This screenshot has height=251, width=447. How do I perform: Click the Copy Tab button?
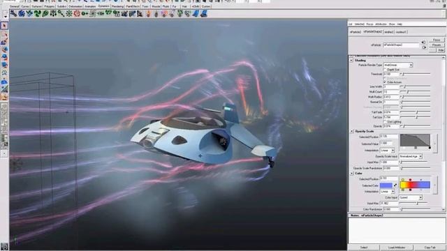tap(430, 248)
